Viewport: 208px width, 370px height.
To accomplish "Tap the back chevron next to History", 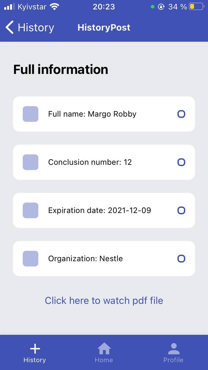I will click(x=9, y=27).
